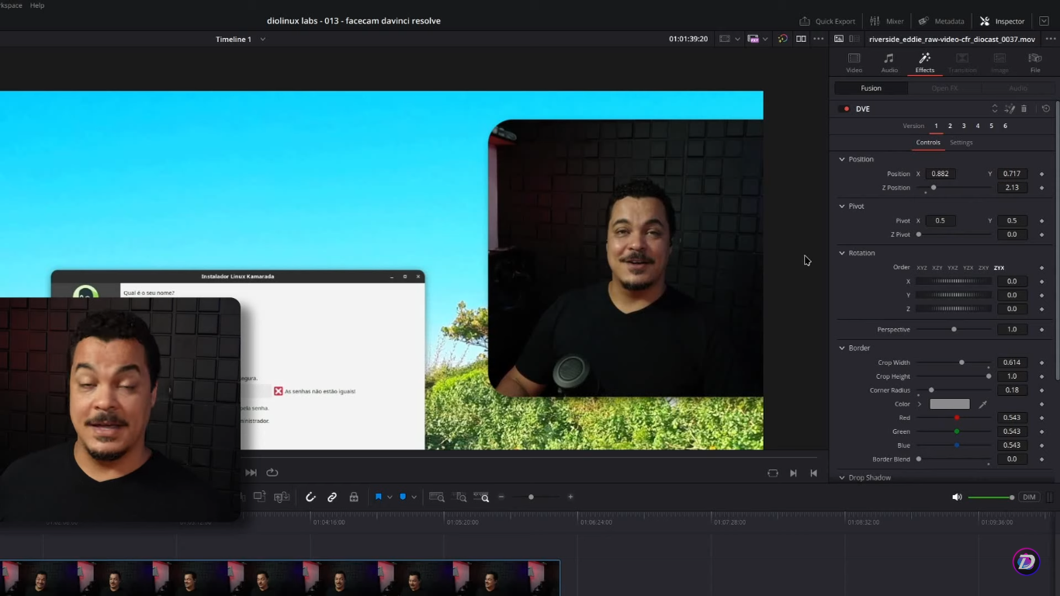The width and height of the screenshot is (1060, 596).
Task: Select DVE version 2
Action: [950, 126]
